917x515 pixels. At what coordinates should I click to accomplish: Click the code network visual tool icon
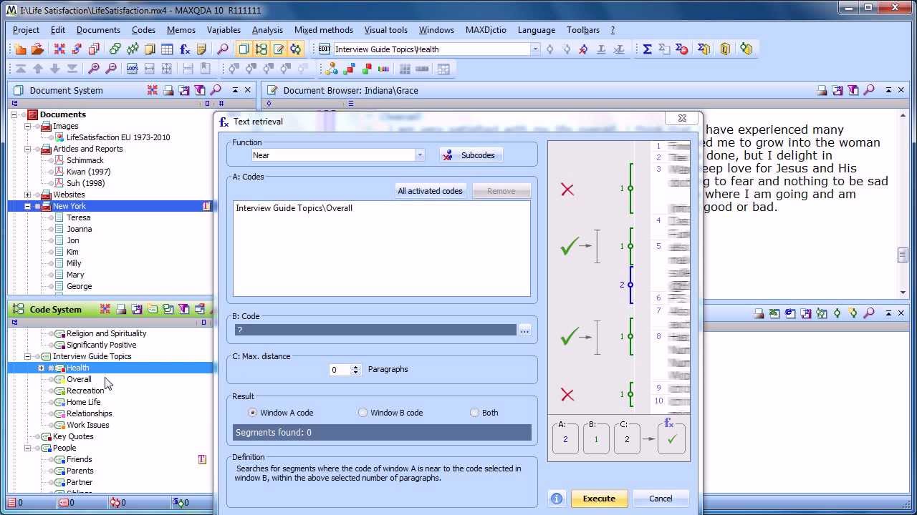pos(331,69)
